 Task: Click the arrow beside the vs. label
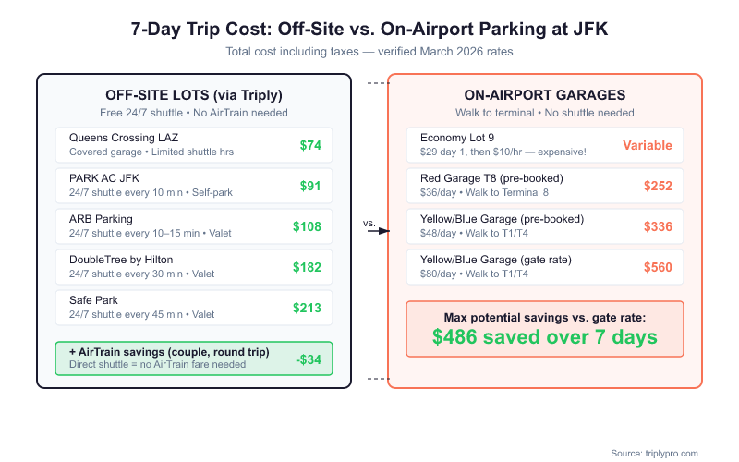378,230
